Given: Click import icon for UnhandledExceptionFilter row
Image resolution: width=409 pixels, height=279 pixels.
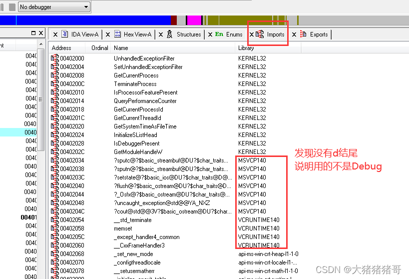Looking at the screenshot, I should (55, 58).
